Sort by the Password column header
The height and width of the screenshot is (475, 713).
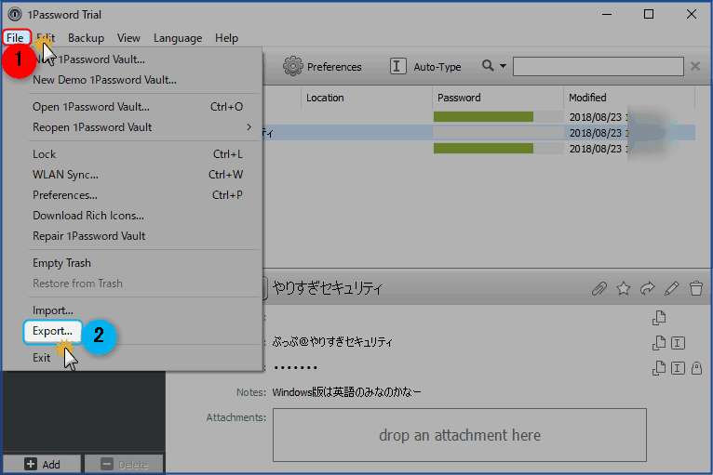(497, 98)
